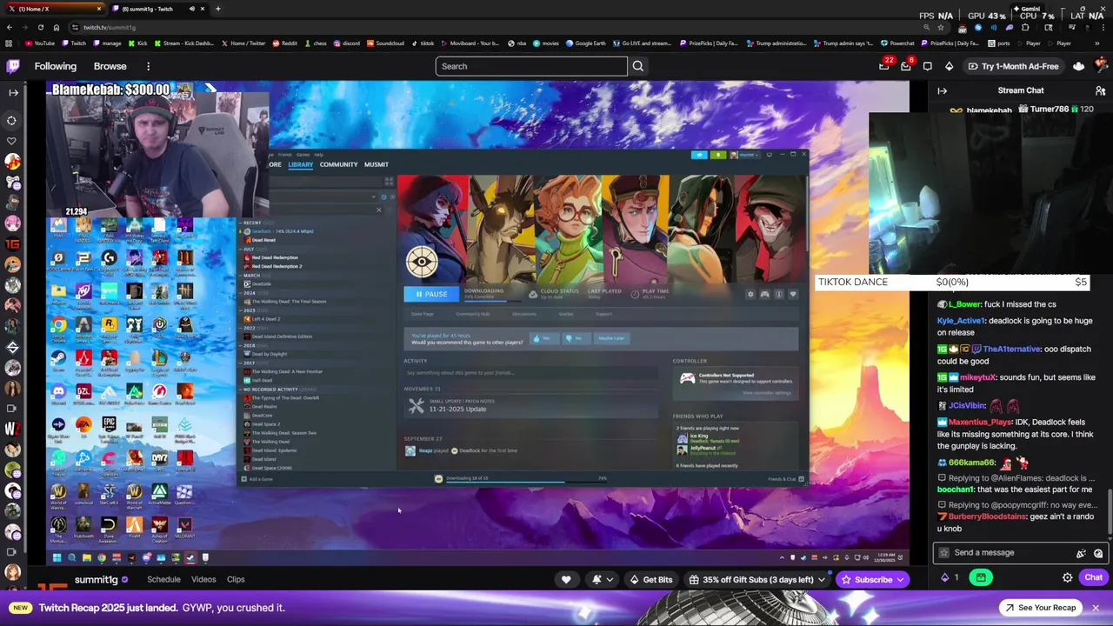Open Twitch whispers icon
The width and height of the screenshot is (1113, 626).
928,66
